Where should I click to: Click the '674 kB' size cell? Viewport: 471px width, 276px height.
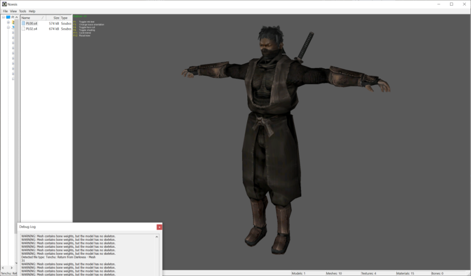tap(54, 29)
